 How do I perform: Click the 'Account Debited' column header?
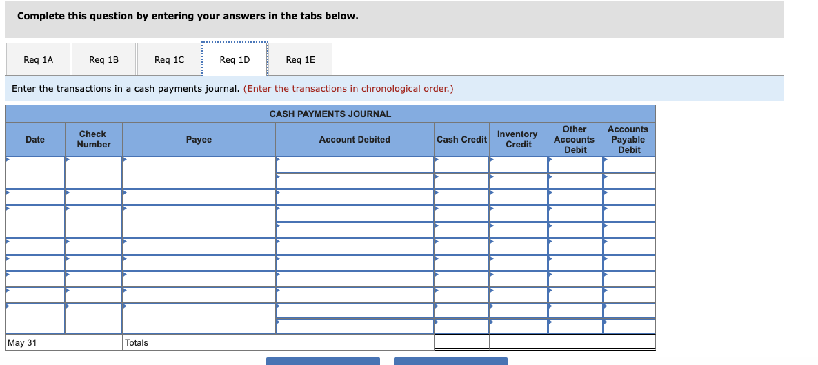point(355,139)
